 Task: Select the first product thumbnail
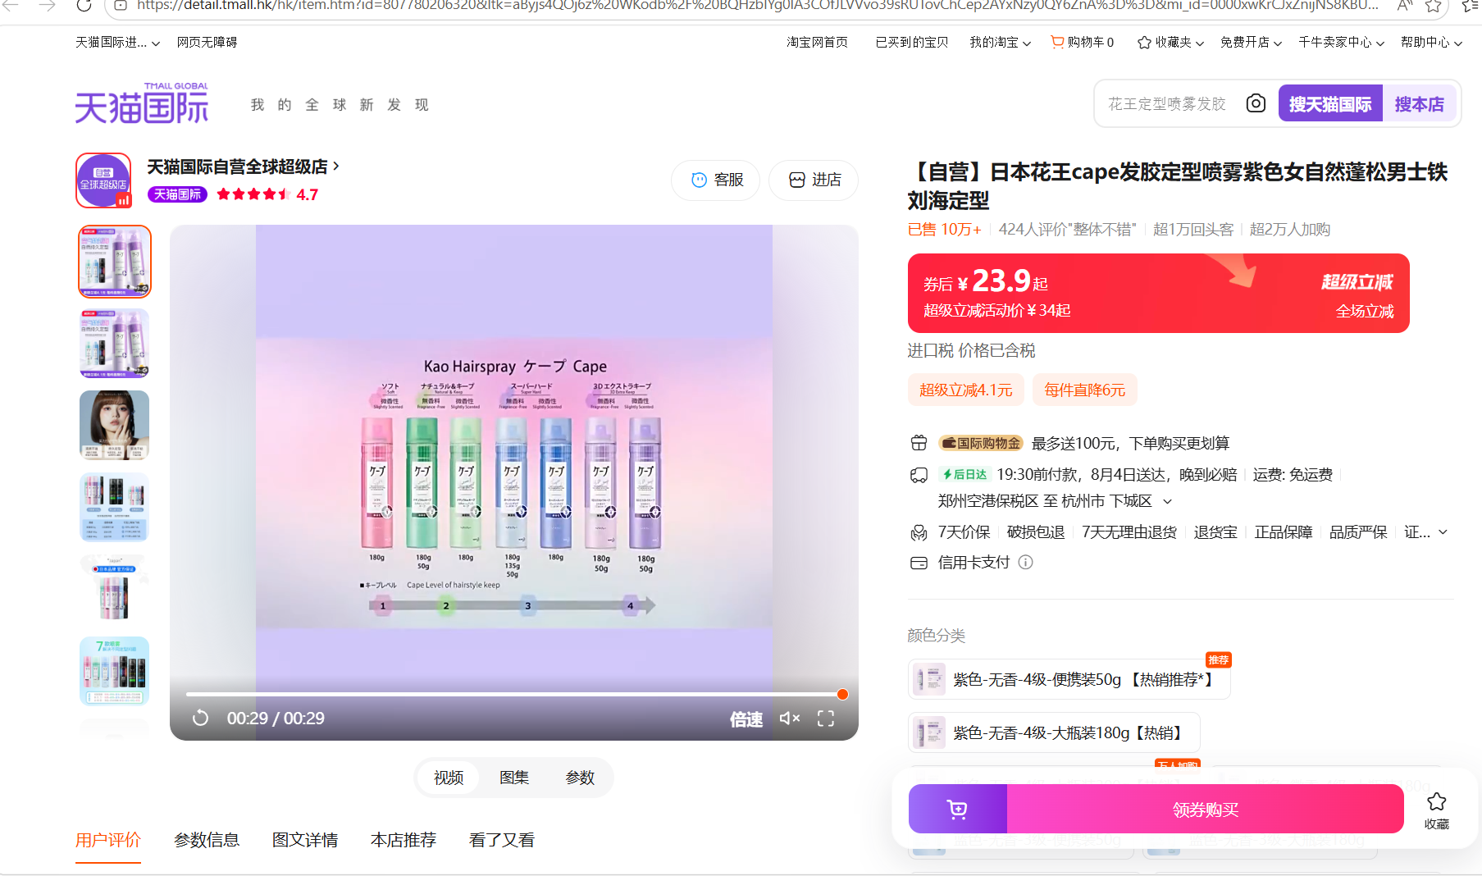pos(115,262)
